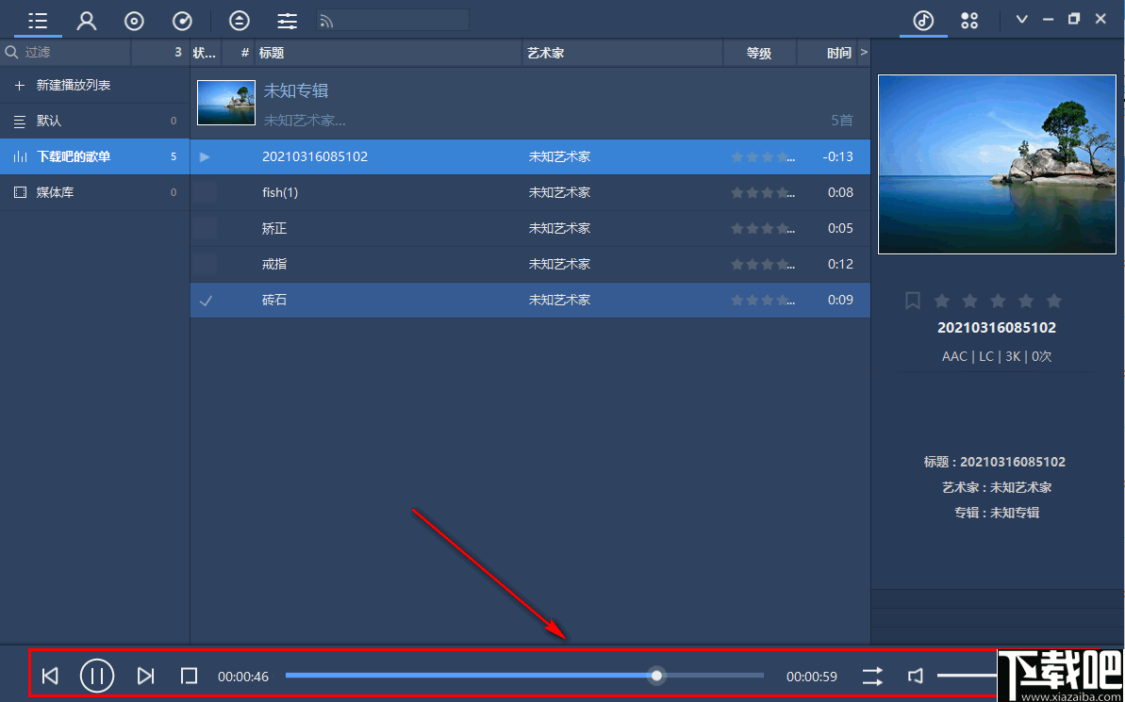Create a playlist via 新建播放列表
The image size is (1125, 702).
(x=75, y=85)
